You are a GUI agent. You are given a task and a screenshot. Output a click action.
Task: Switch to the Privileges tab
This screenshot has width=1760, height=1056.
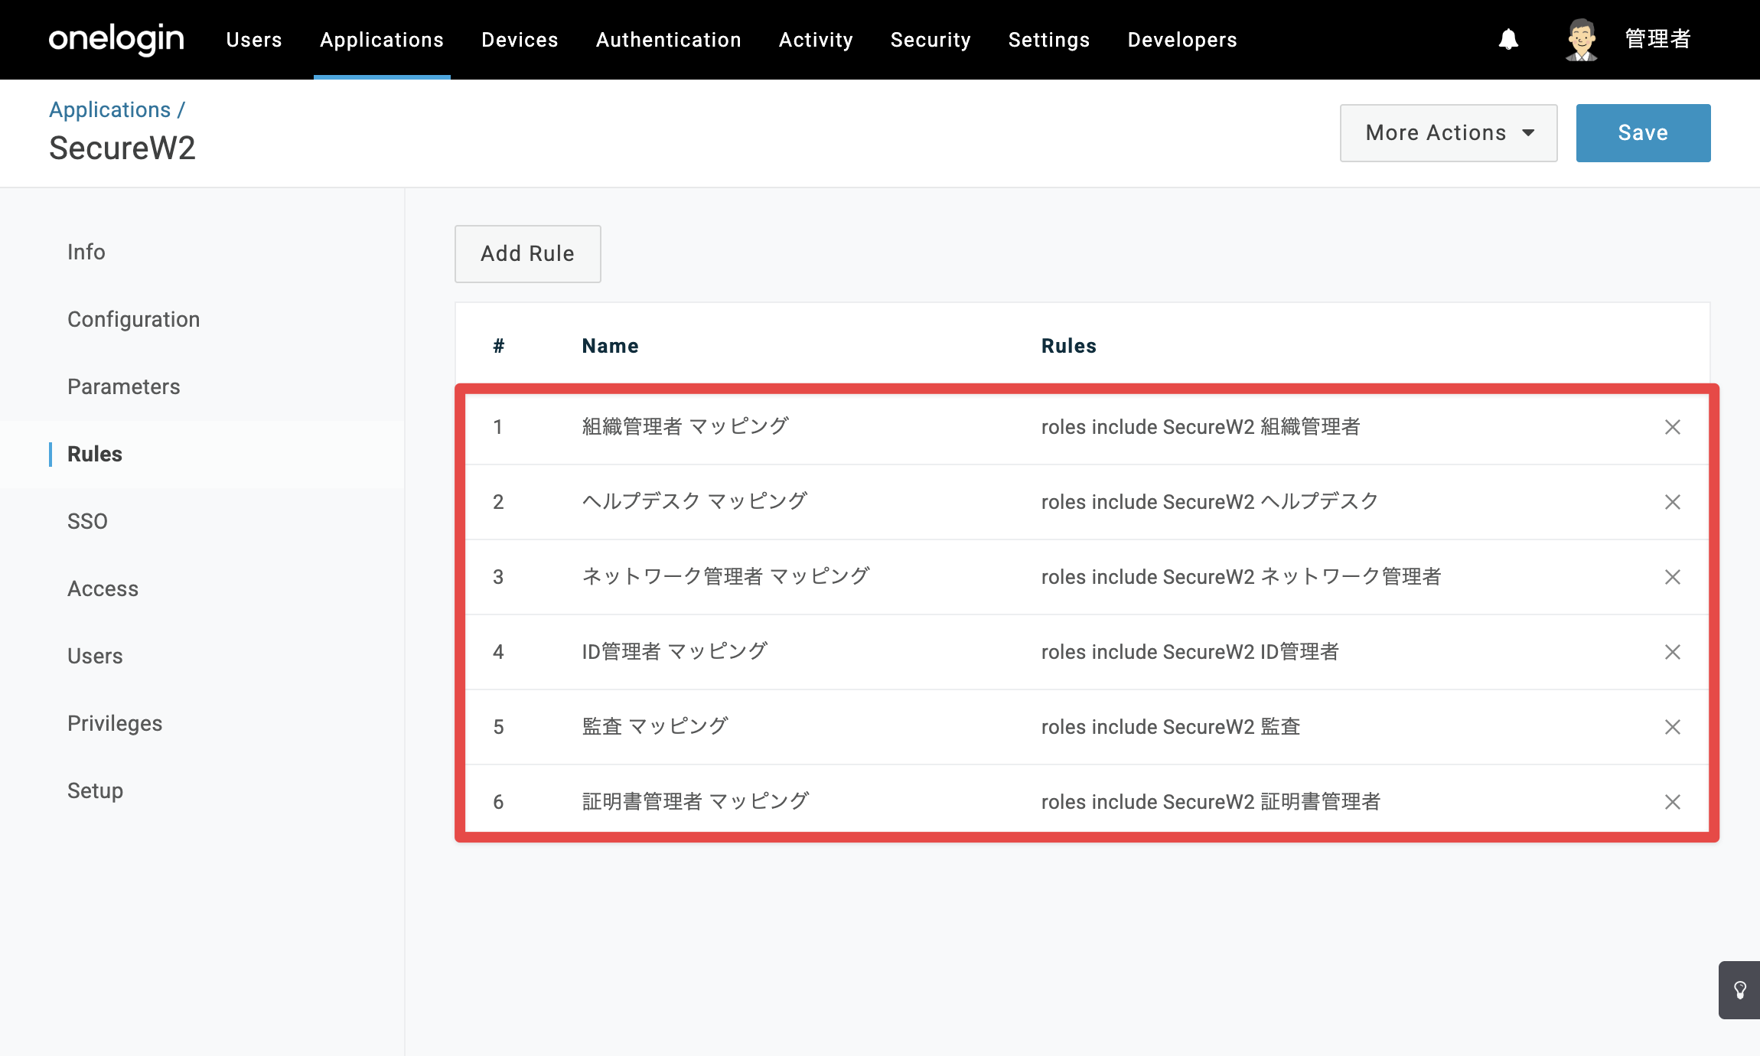[115, 723]
